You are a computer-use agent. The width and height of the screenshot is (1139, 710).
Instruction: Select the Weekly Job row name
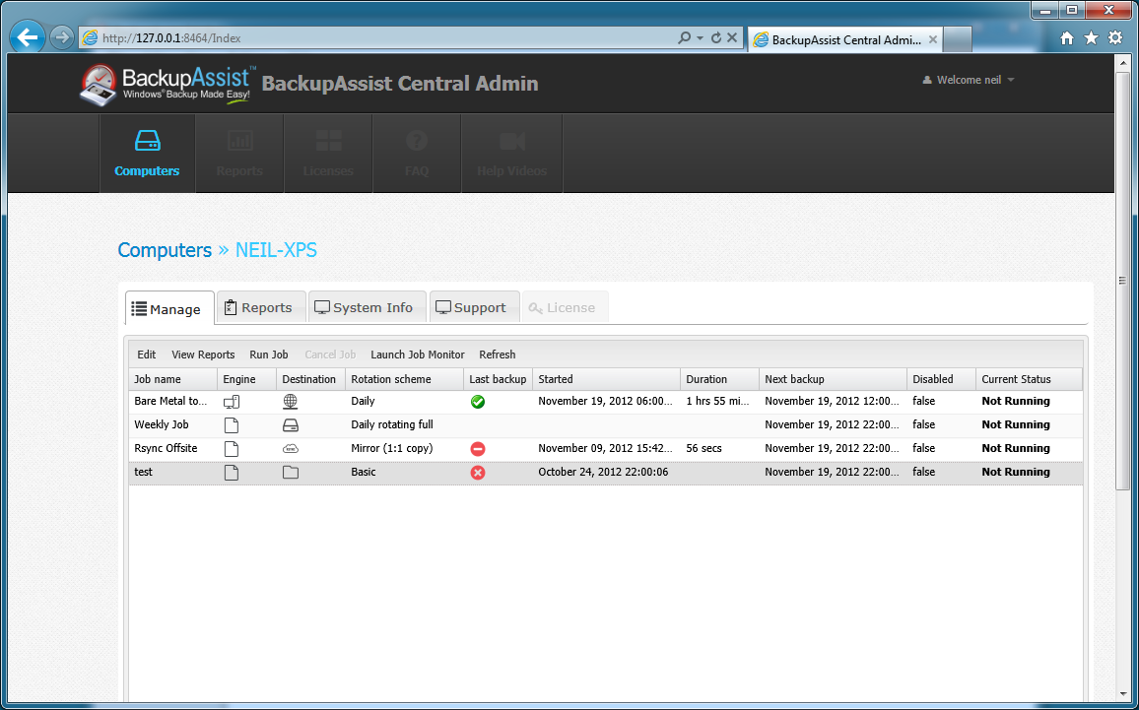pyautogui.click(x=162, y=424)
